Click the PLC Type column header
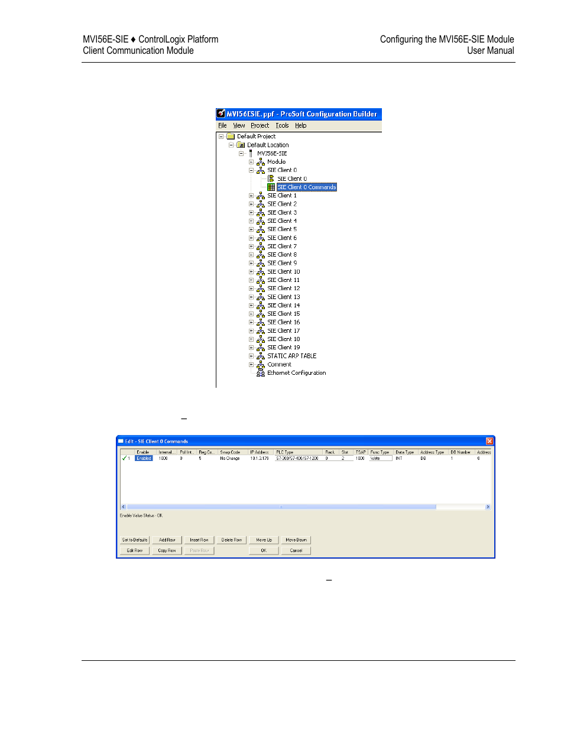This screenshot has height=730, width=564. (x=299, y=452)
